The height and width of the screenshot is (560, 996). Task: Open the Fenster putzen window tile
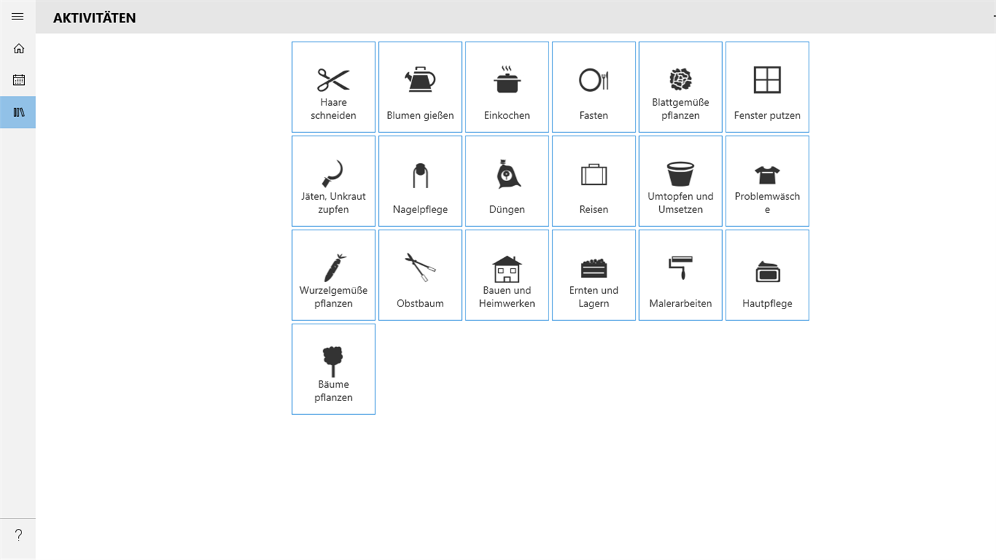tap(767, 87)
